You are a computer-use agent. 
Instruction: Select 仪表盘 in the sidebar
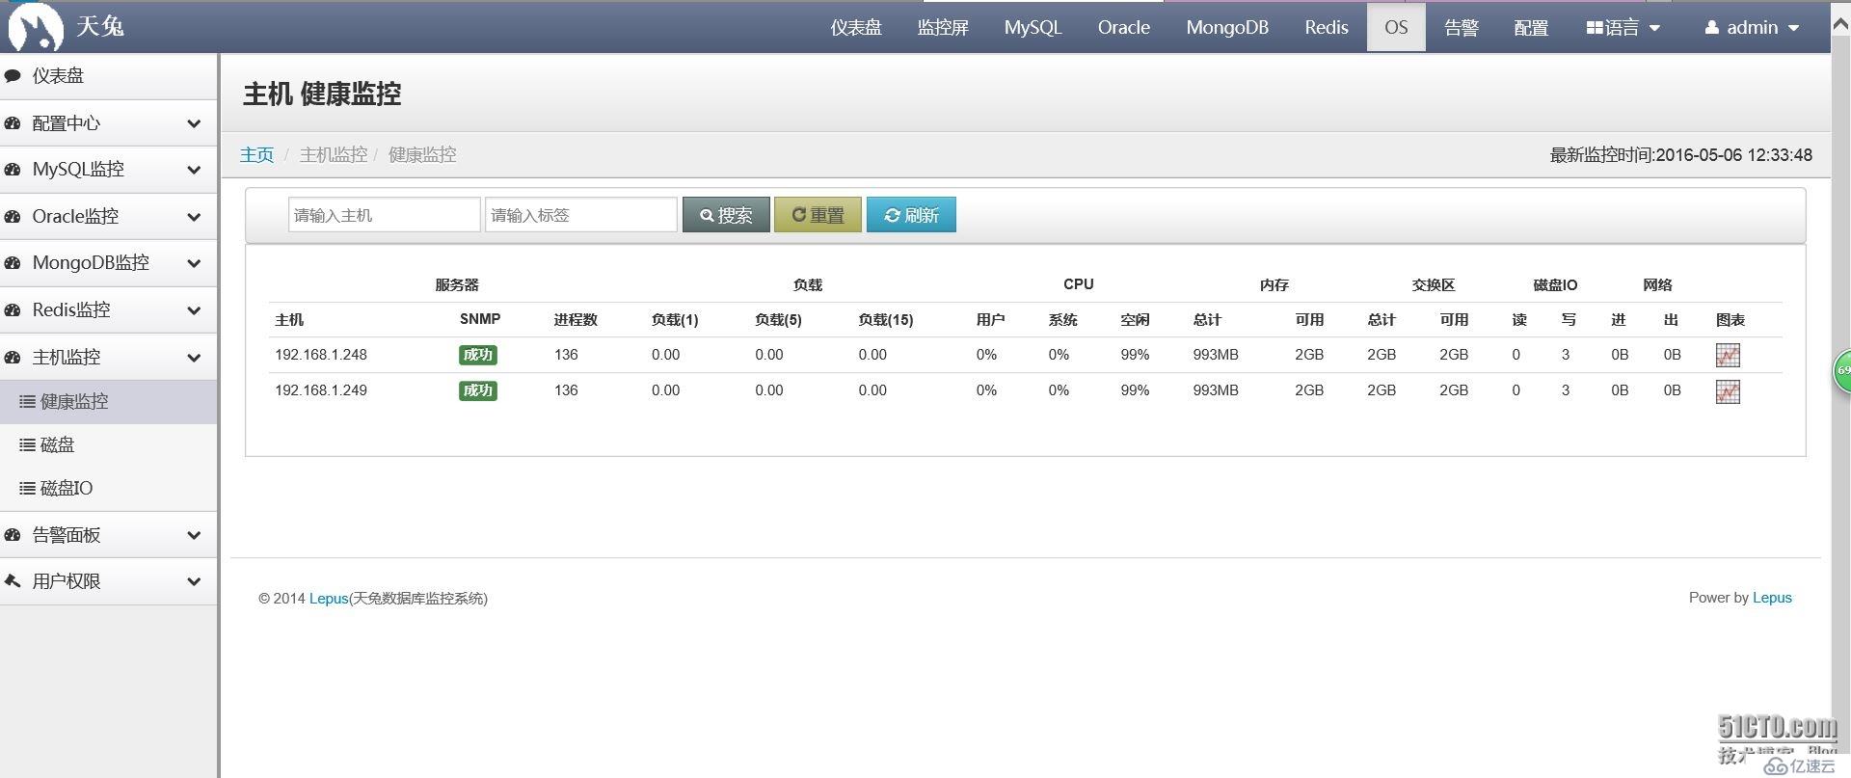[109, 76]
